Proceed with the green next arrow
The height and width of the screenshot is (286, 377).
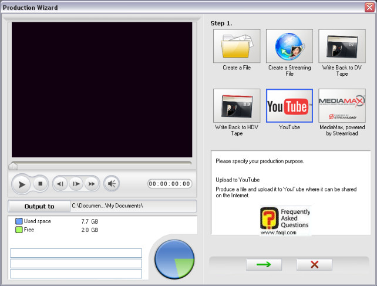pos(264,265)
